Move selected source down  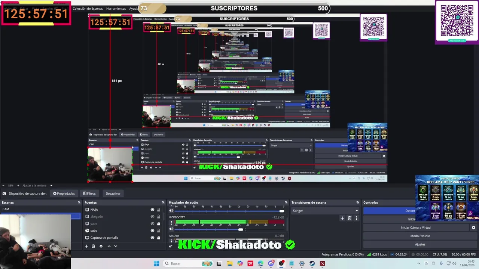[x=115, y=246]
